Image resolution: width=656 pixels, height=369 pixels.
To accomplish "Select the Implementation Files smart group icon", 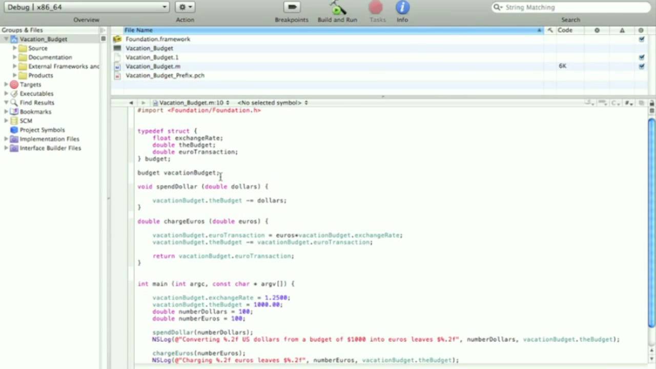I will (x=14, y=139).
